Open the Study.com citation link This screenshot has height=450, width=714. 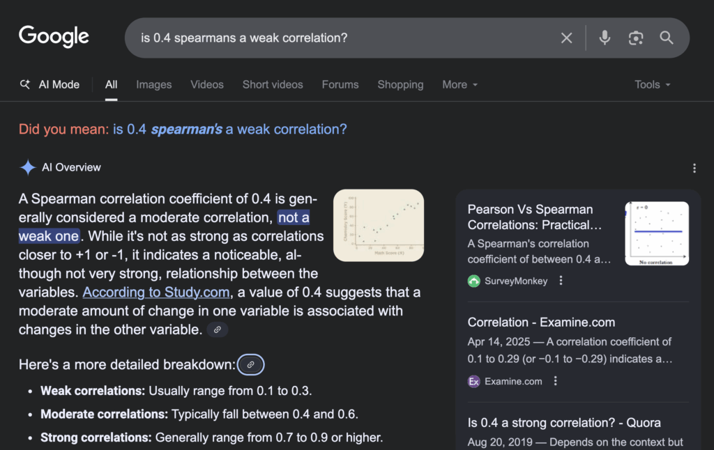click(155, 292)
